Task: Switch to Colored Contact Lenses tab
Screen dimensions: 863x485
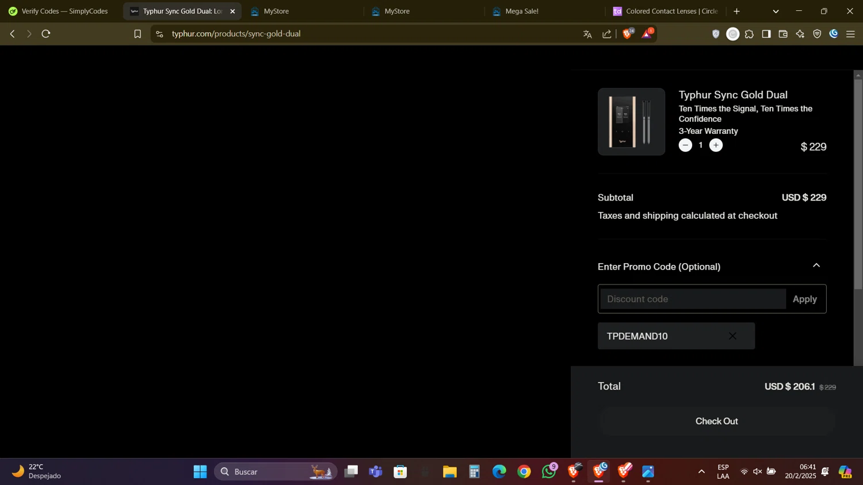Action: point(666,11)
